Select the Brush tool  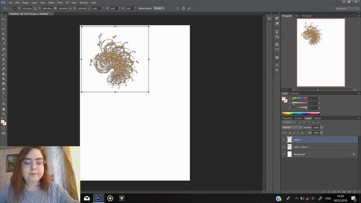[3, 54]
